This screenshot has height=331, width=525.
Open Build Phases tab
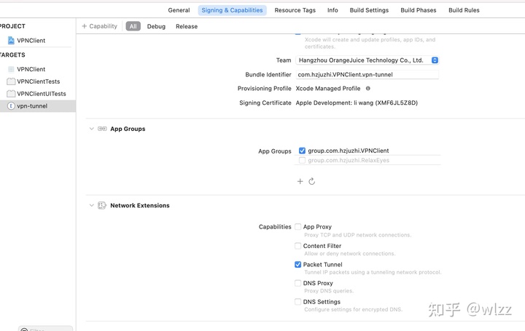coord(419,10)
